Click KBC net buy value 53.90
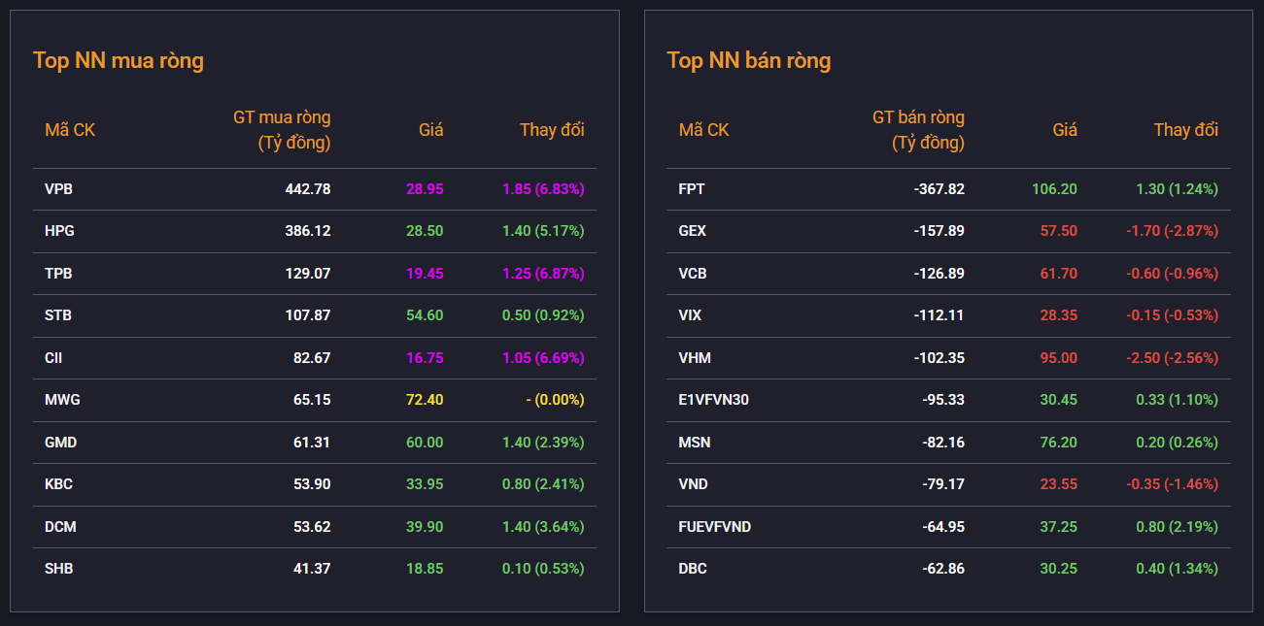Image resolution: width=1264 pixels, height=626 pixels. pos(312,484)
